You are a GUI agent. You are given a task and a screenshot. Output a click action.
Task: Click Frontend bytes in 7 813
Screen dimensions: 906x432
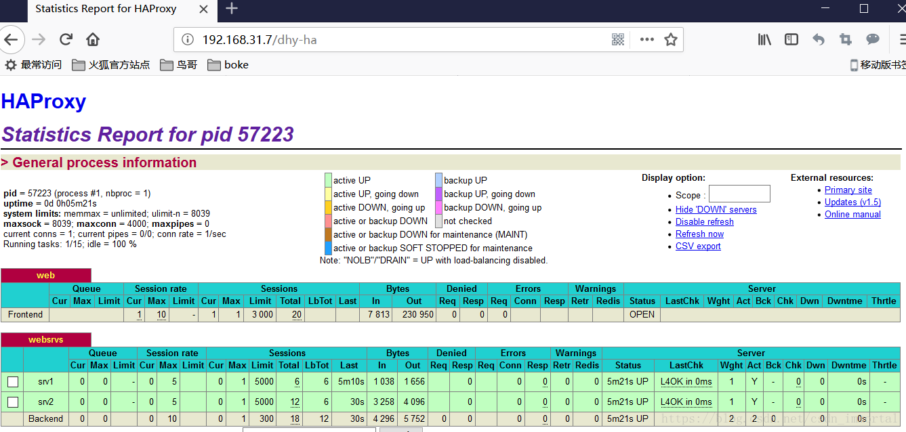pos(375,315)
